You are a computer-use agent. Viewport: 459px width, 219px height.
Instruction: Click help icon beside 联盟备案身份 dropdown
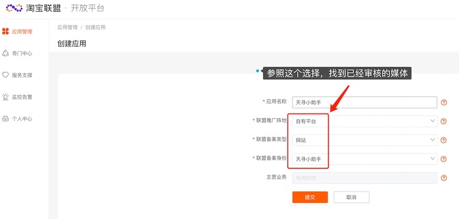444,159
